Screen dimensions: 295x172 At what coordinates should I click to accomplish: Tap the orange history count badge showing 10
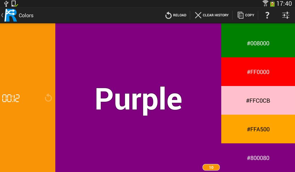click(211, 167)
